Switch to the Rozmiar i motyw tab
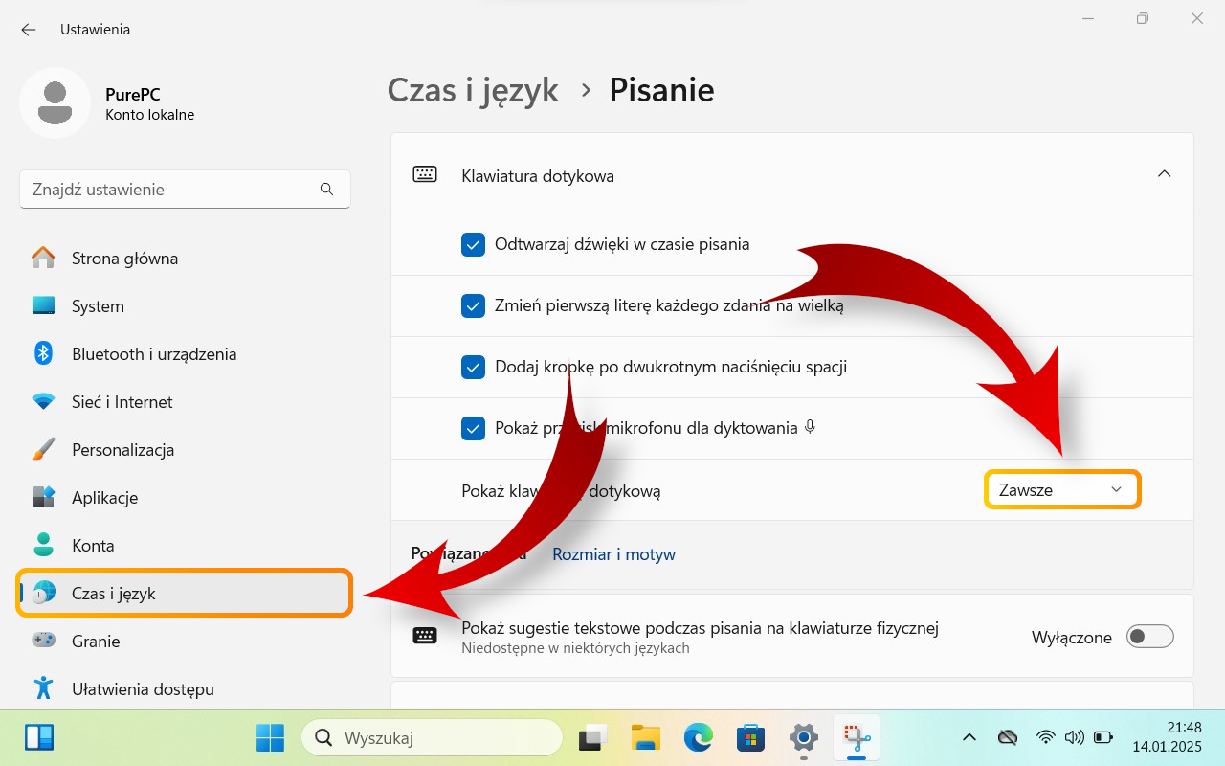This screenshot has height=766, width=1225. [x=613, y=553]
